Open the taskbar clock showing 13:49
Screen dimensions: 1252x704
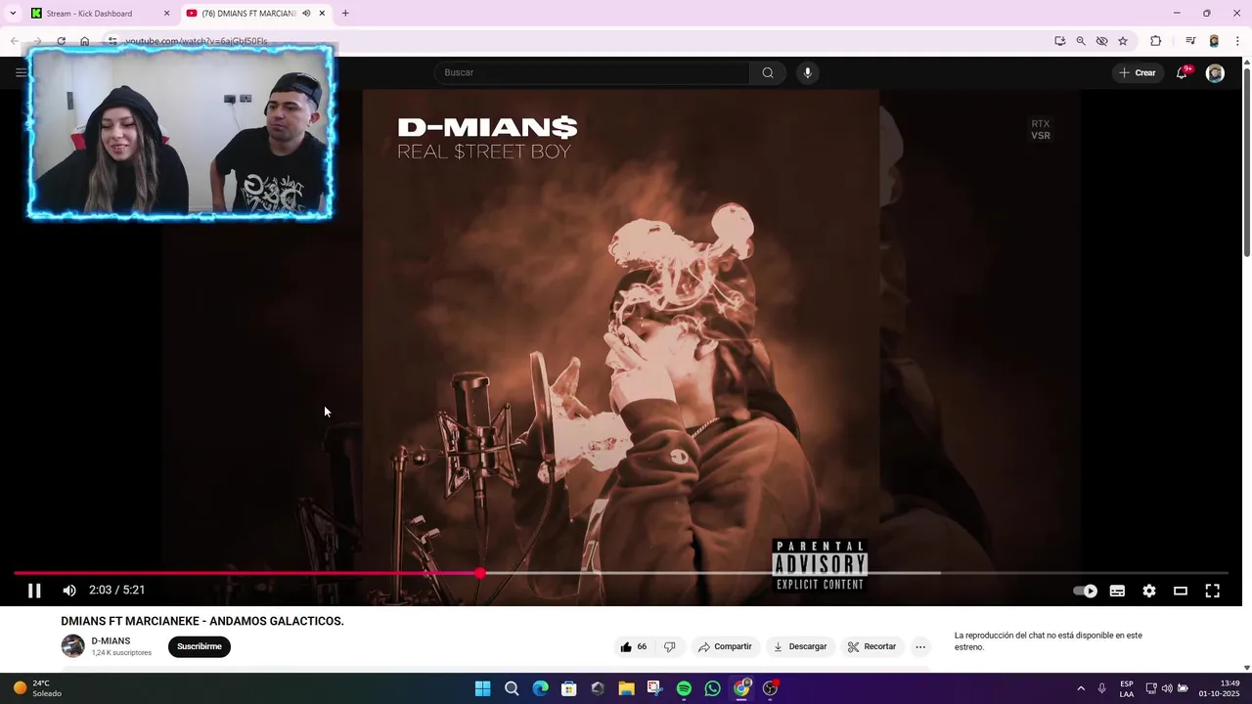(1220, 688)
